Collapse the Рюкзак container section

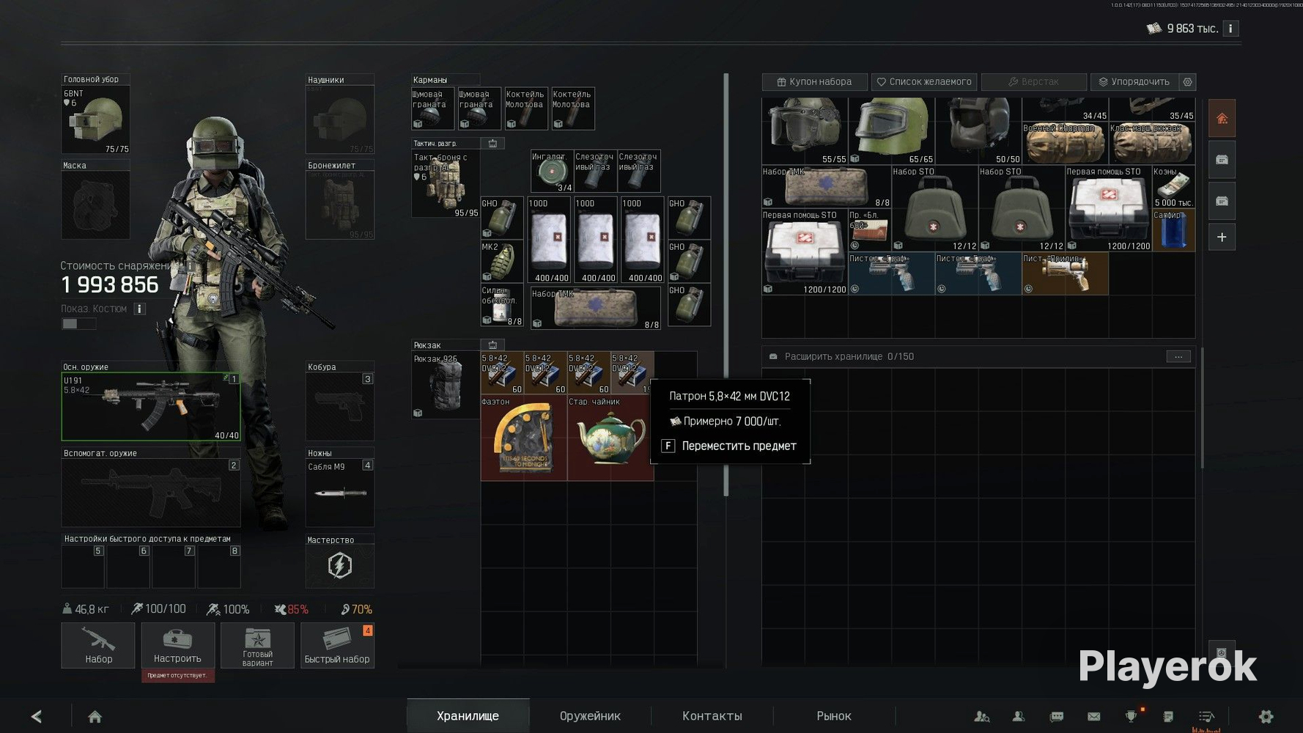click(492, 345)
